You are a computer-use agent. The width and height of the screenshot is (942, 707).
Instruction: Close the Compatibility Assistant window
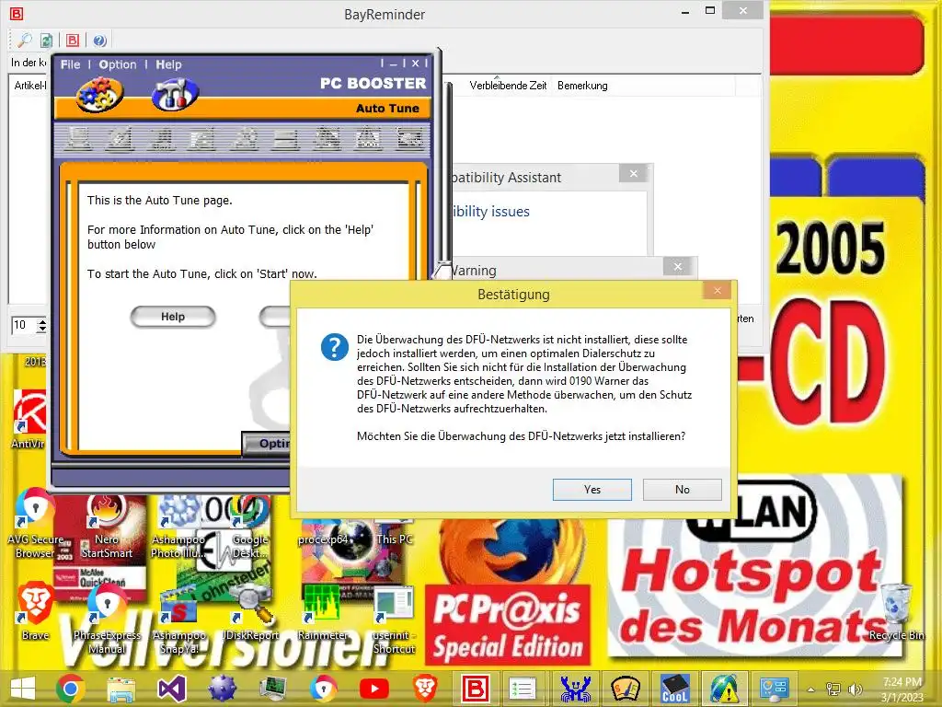point(633,174)
